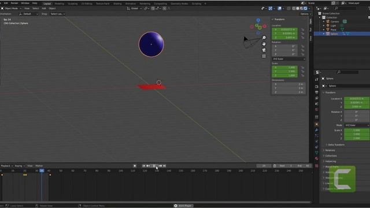Open the Default orientation dropdown
This screenshot has width=370, height=208.
(x=28, y=14)
